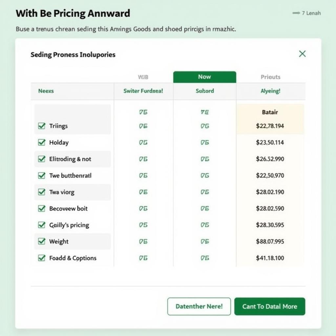The image size is (336, 336).
Task: Uncheck the Twa viorg checkbox
Action: click(42, 192)
